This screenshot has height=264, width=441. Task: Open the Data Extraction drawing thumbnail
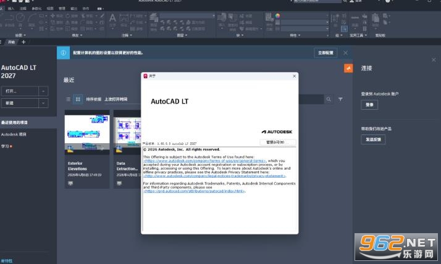click(x=127, y=133)
